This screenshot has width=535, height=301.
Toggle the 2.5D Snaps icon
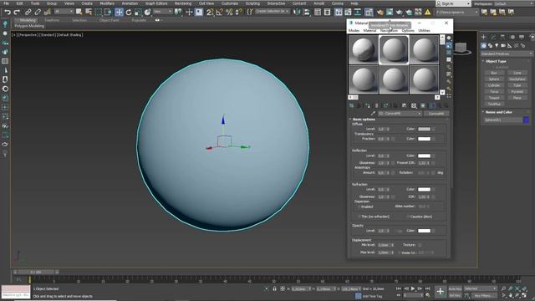(210, 13)
